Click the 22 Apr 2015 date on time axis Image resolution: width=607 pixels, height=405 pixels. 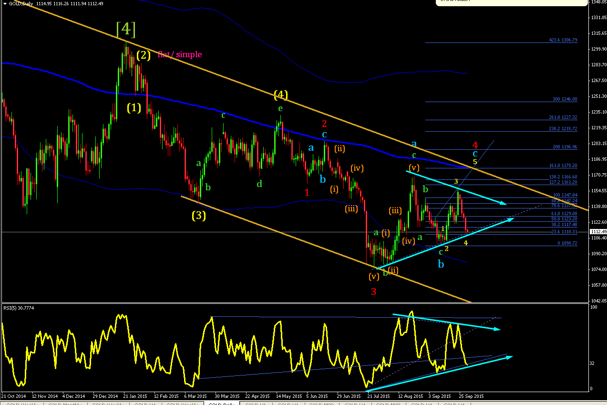click(257, 396)
